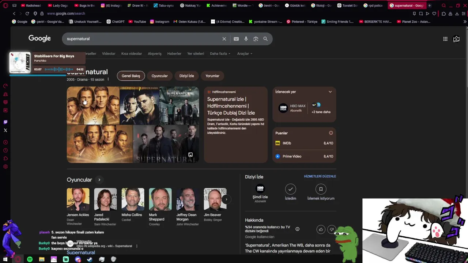Image resolution: width=468 pixels, height=263 pixels.
Task: Switch to the Wordle browser tab
Action: pos(243,5)
